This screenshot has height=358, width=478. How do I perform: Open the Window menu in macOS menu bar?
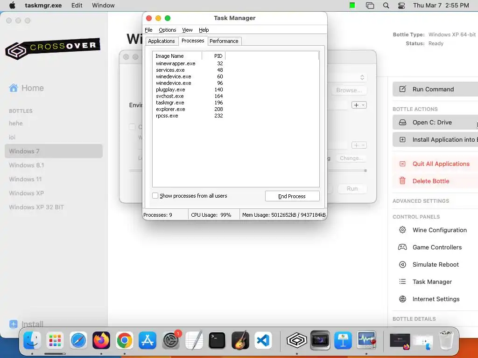tap(103, 5)
